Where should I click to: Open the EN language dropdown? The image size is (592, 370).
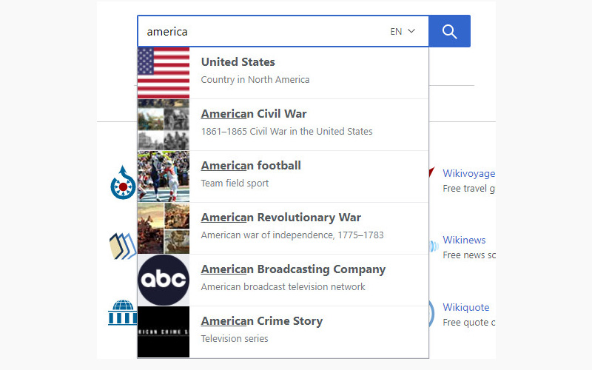pos(403,31)
